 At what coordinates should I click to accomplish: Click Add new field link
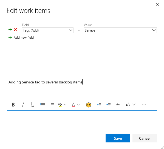pyautogui.click(x=24, y=38)
